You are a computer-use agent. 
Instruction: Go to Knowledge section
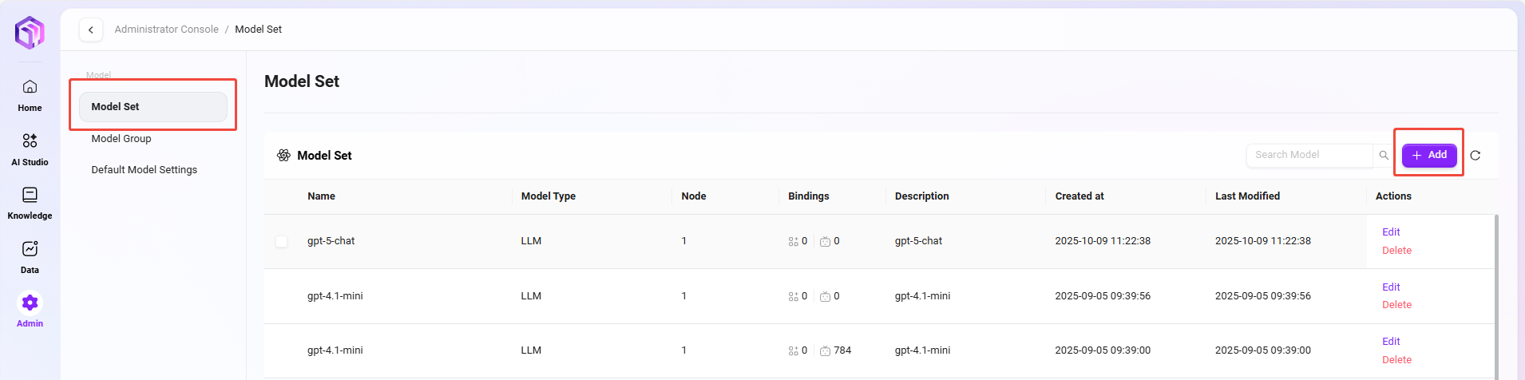tap(30, 203)
